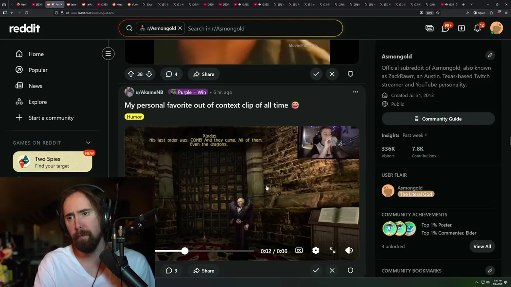Click the reddit logo
Screen dimensions: 511x287
click(x=25, y=28)
